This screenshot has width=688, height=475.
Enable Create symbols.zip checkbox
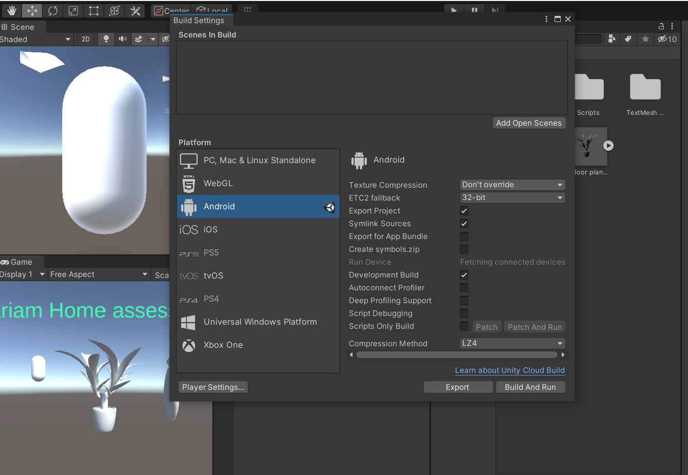click(464, 249)
